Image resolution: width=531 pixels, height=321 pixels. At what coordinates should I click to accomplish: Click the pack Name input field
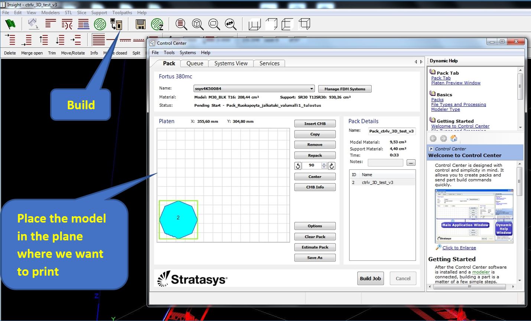(x=392, y=131)
